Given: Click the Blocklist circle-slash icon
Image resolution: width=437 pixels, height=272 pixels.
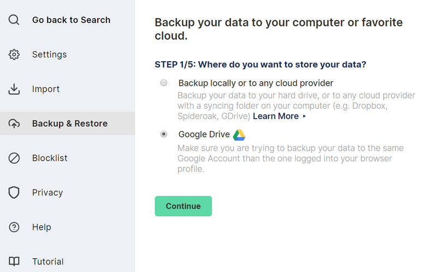Looking at the screenshot, I should (14, 158).
